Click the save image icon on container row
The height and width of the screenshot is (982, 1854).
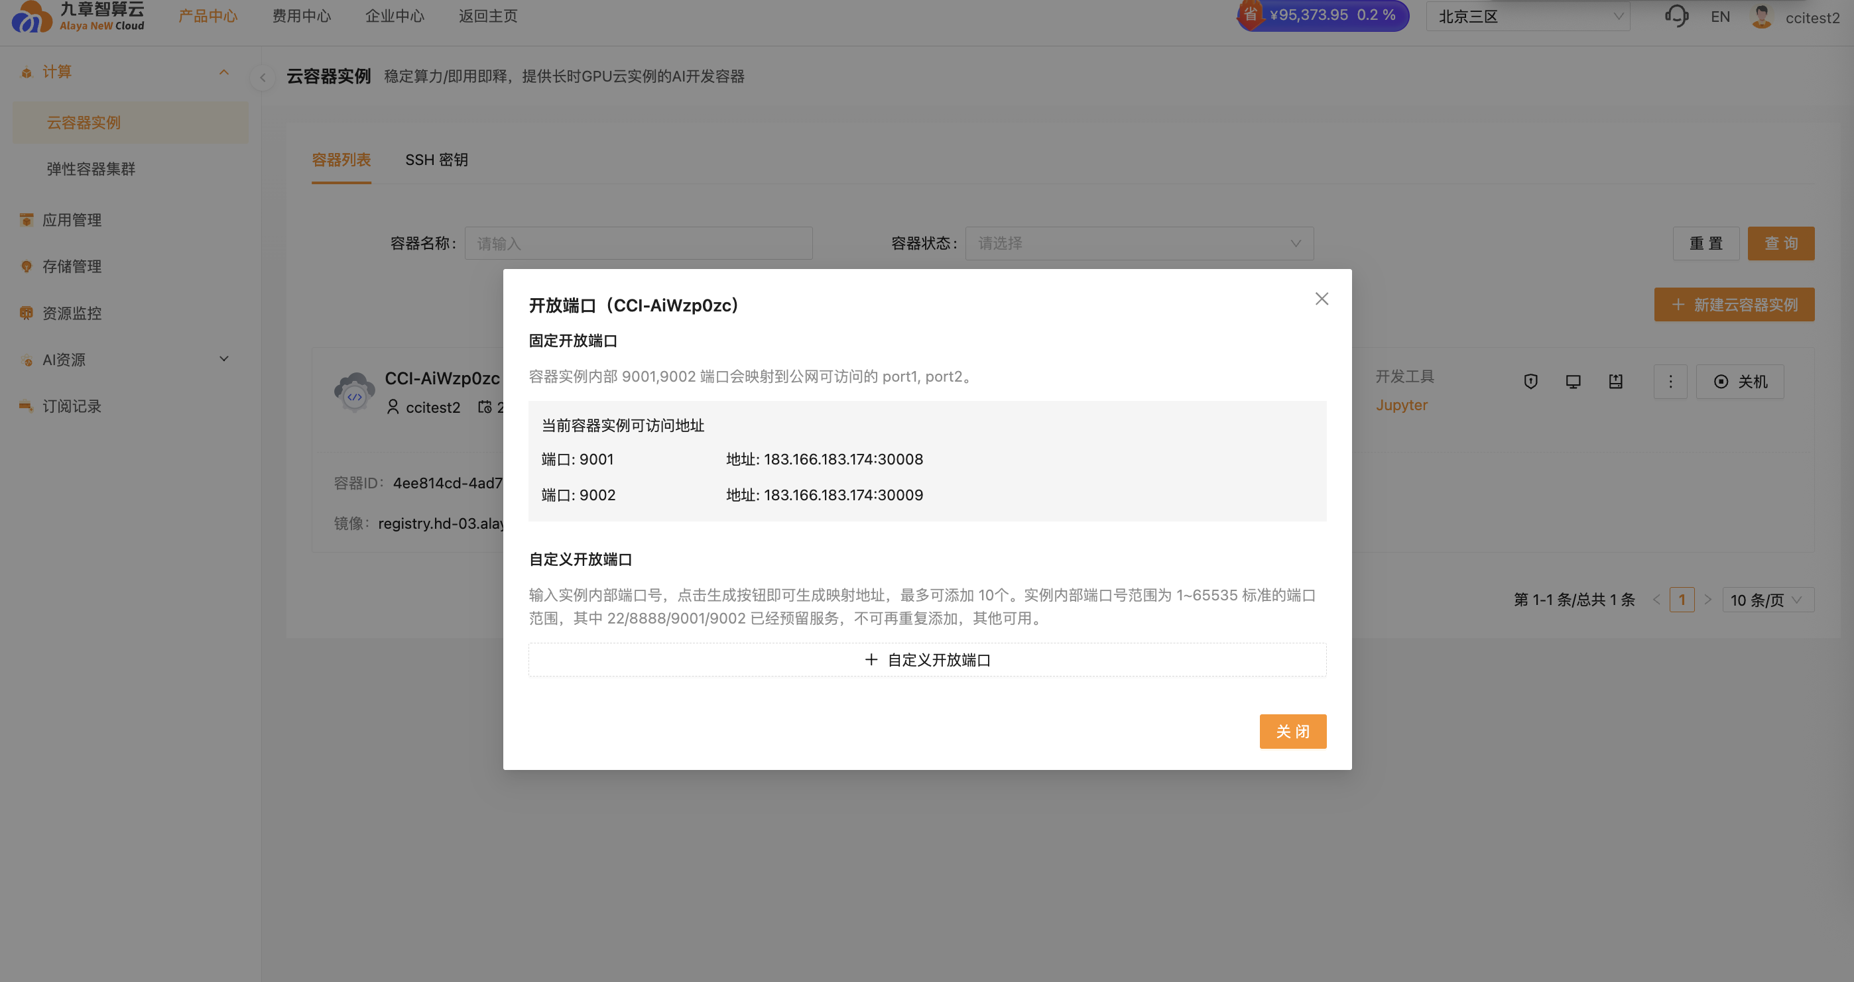coord(1616,381)
